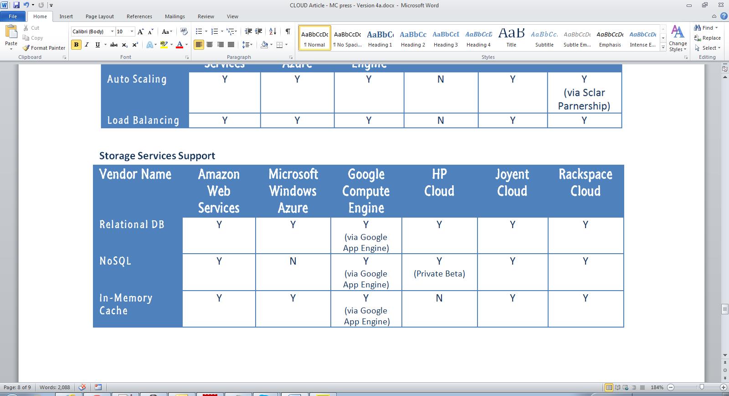Image resolution: width=729 pixels, height=396 pixels.
Task: Click the Cut scissors icon
Action: click(26, 28)
